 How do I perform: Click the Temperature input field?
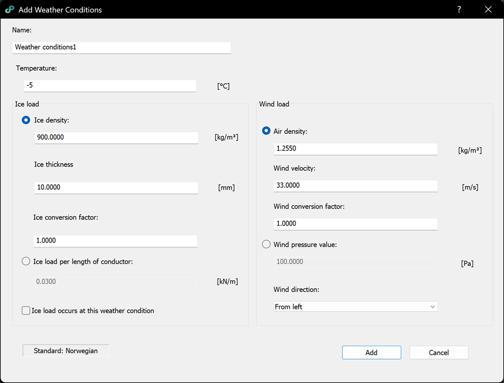(x=110, y=85)
